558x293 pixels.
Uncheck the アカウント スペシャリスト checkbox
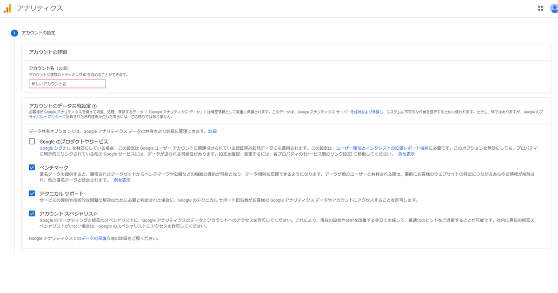pos(32,213)
